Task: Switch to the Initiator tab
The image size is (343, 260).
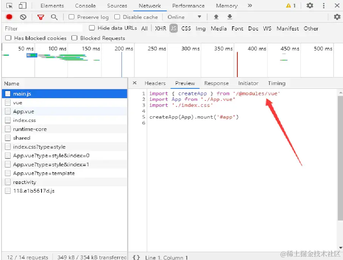Action: coord(248,83)
